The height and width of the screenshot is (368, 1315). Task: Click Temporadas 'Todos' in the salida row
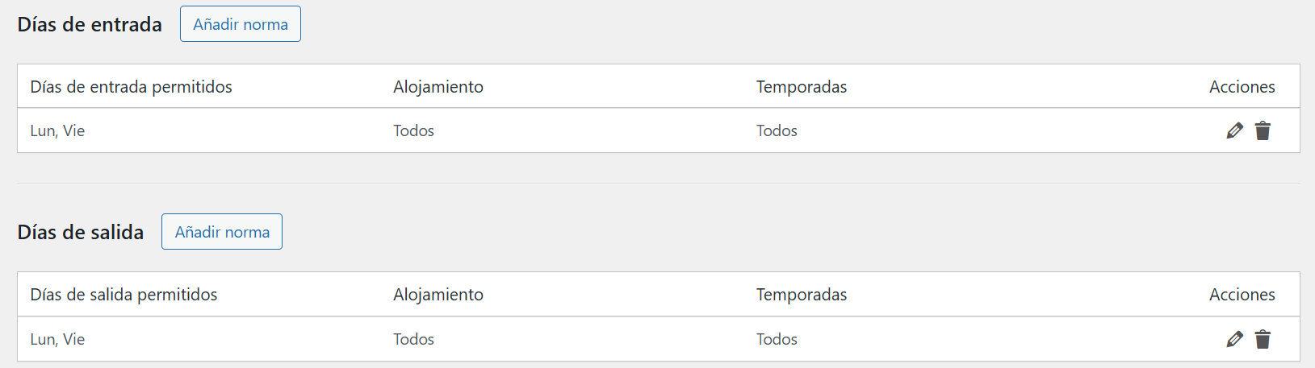point(777,339)
